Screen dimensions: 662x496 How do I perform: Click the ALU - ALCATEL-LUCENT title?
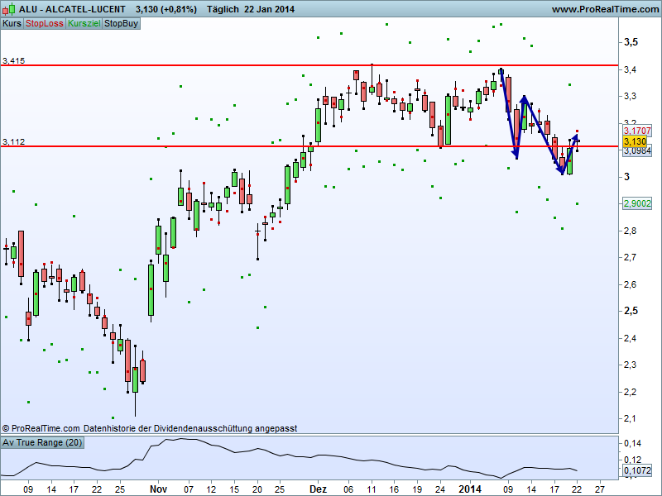[72, 9]
